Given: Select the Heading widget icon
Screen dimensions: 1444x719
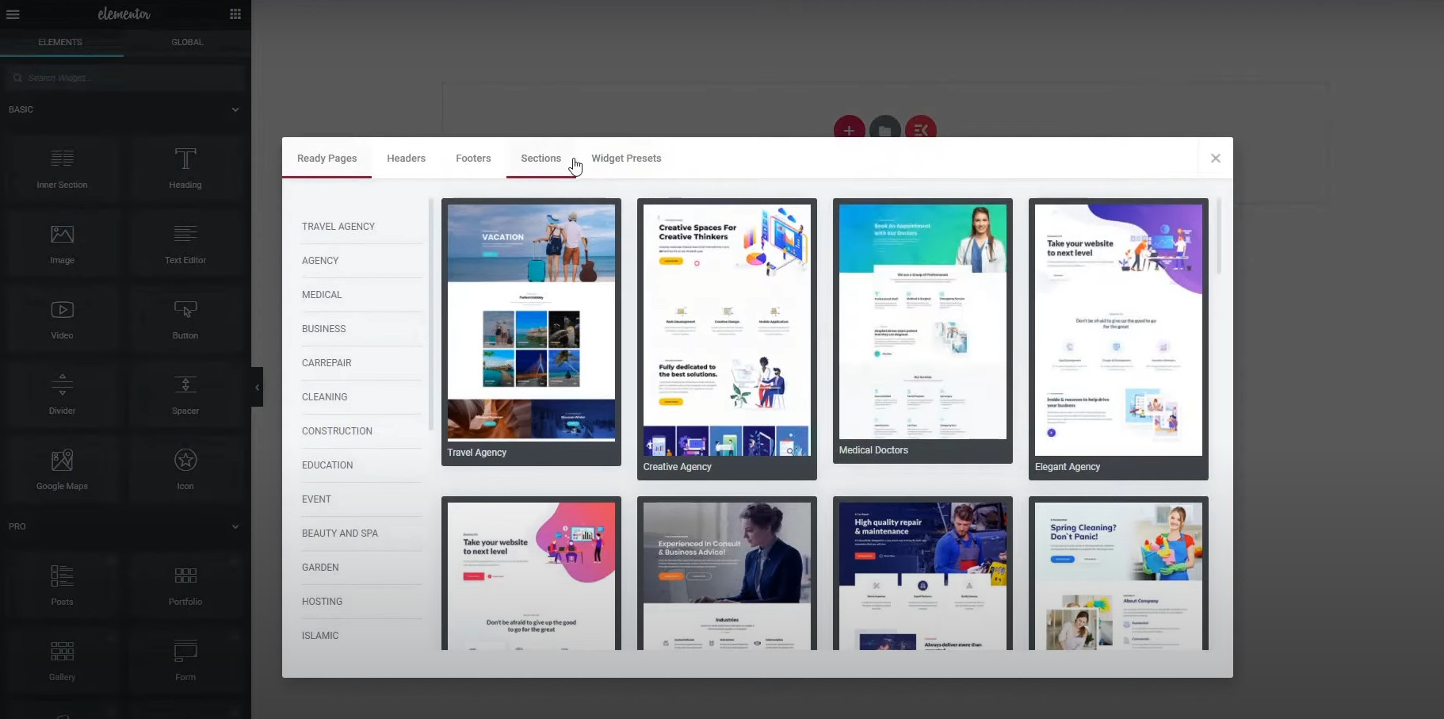Looking at the screenshot, I should pos(185,159).
